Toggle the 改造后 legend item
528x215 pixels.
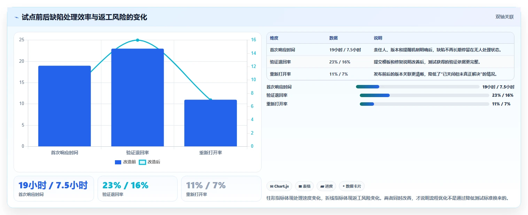click(149, 162)
